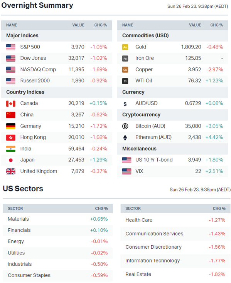Click the Japan flag icon

point(11,160)
